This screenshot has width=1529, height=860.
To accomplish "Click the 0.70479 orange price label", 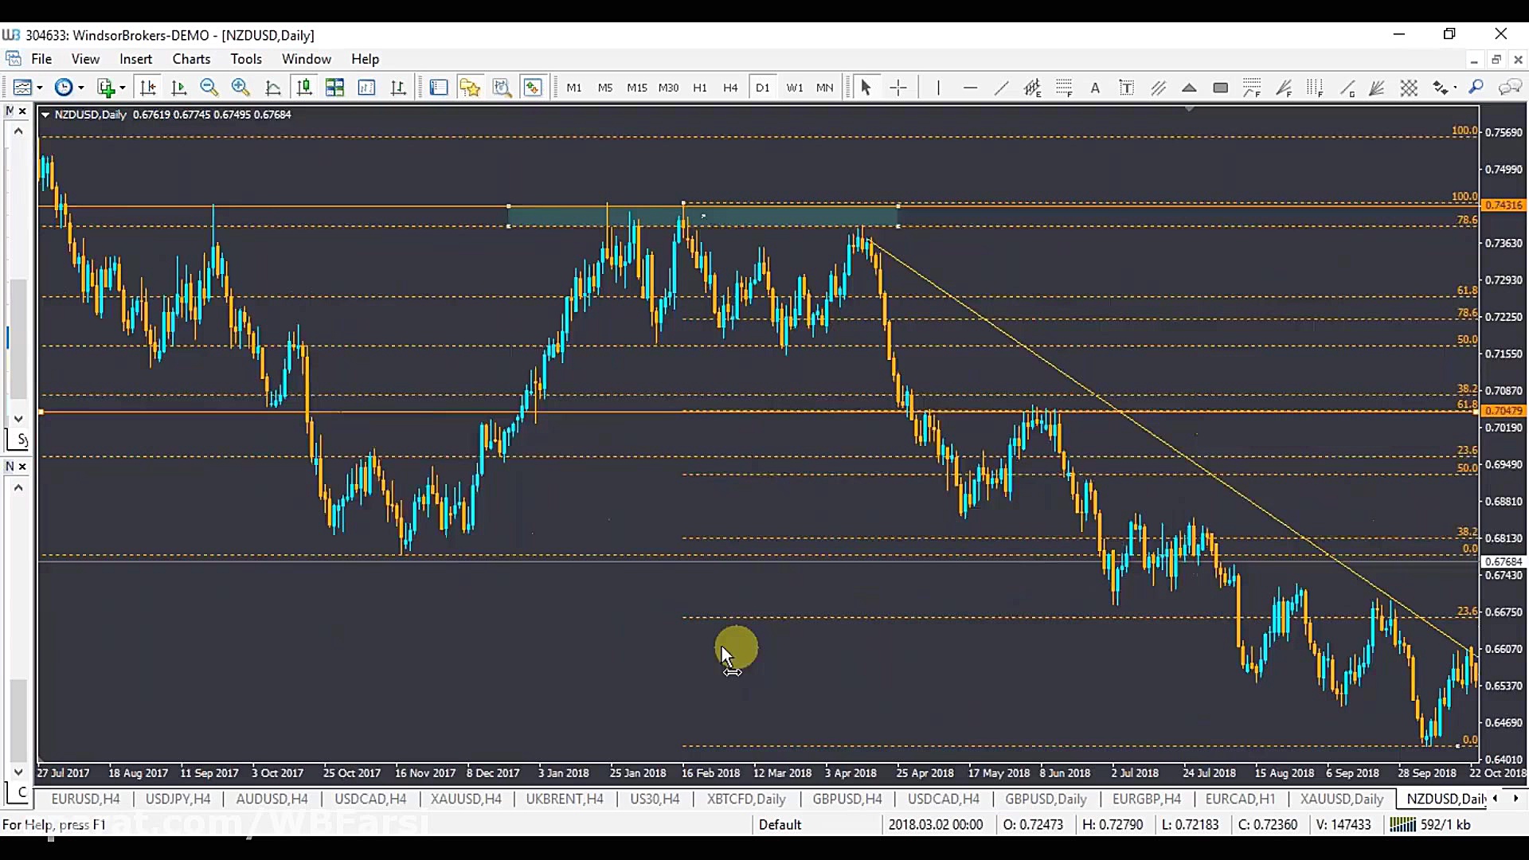I will coord(1504,411).
